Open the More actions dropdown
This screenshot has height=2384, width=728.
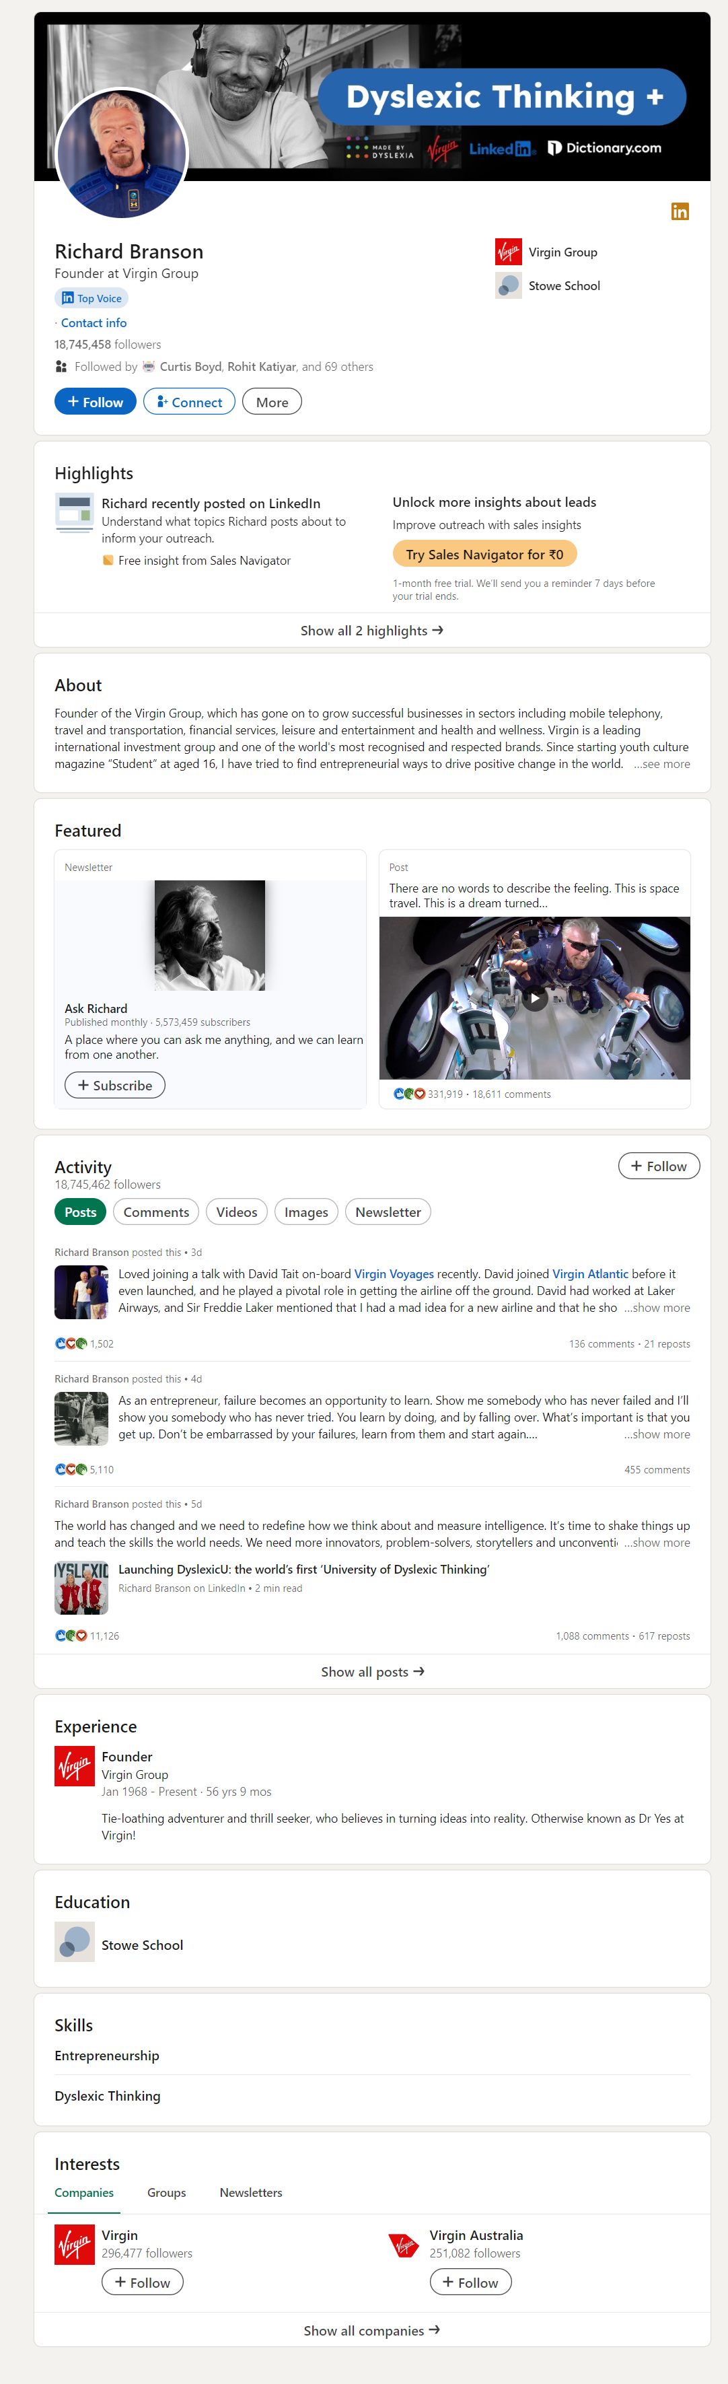click(x=272, y=402)
